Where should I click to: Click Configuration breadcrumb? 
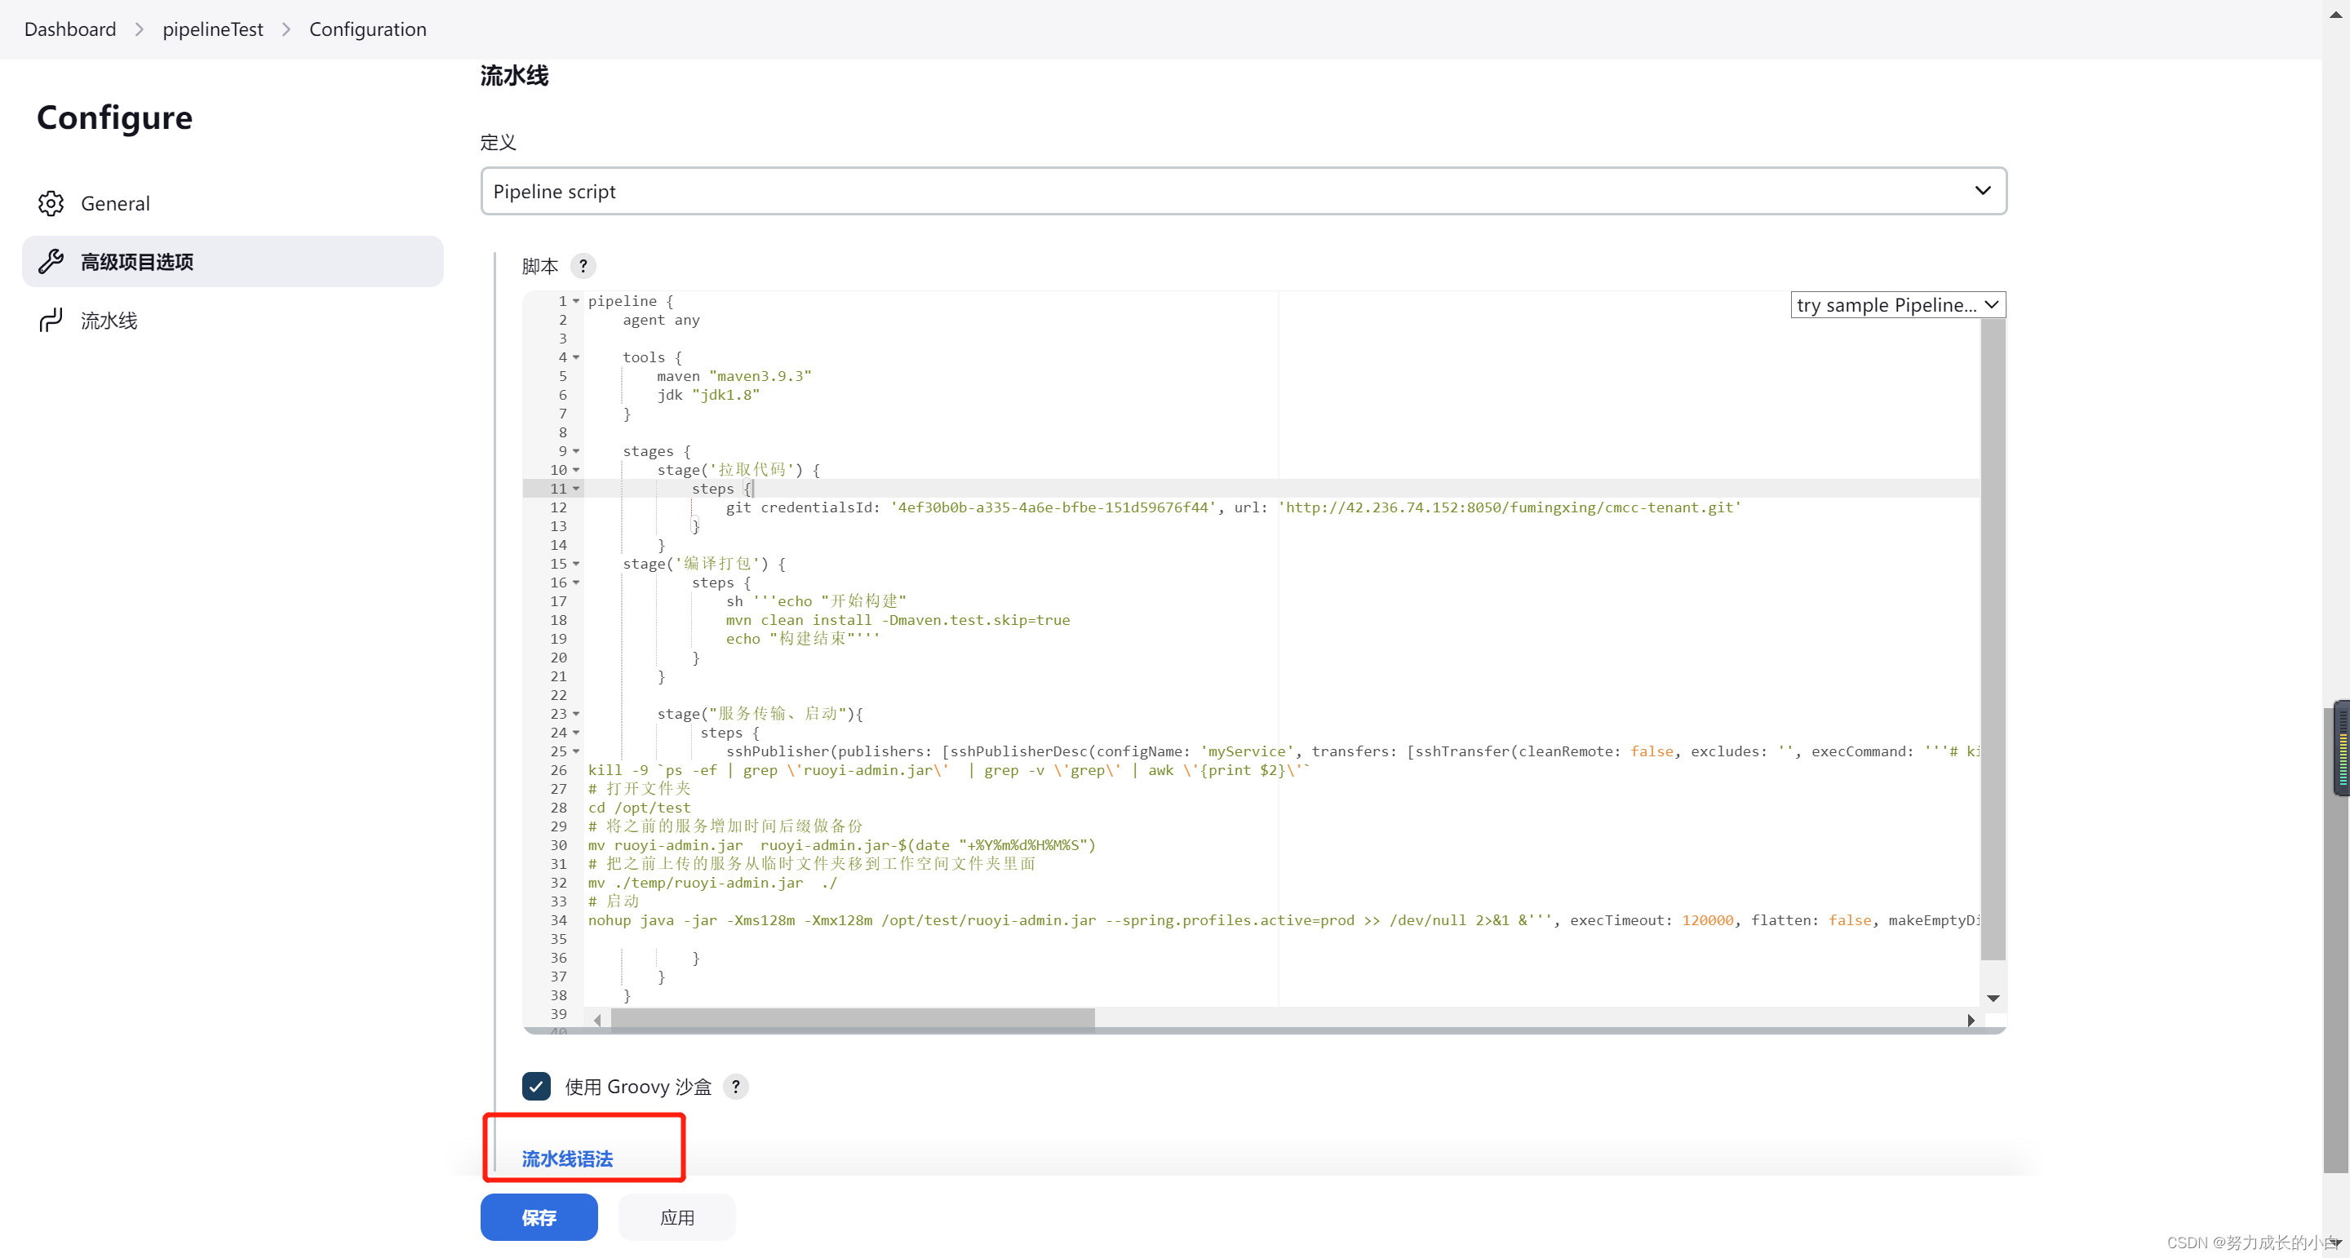[x=368, y=29]
